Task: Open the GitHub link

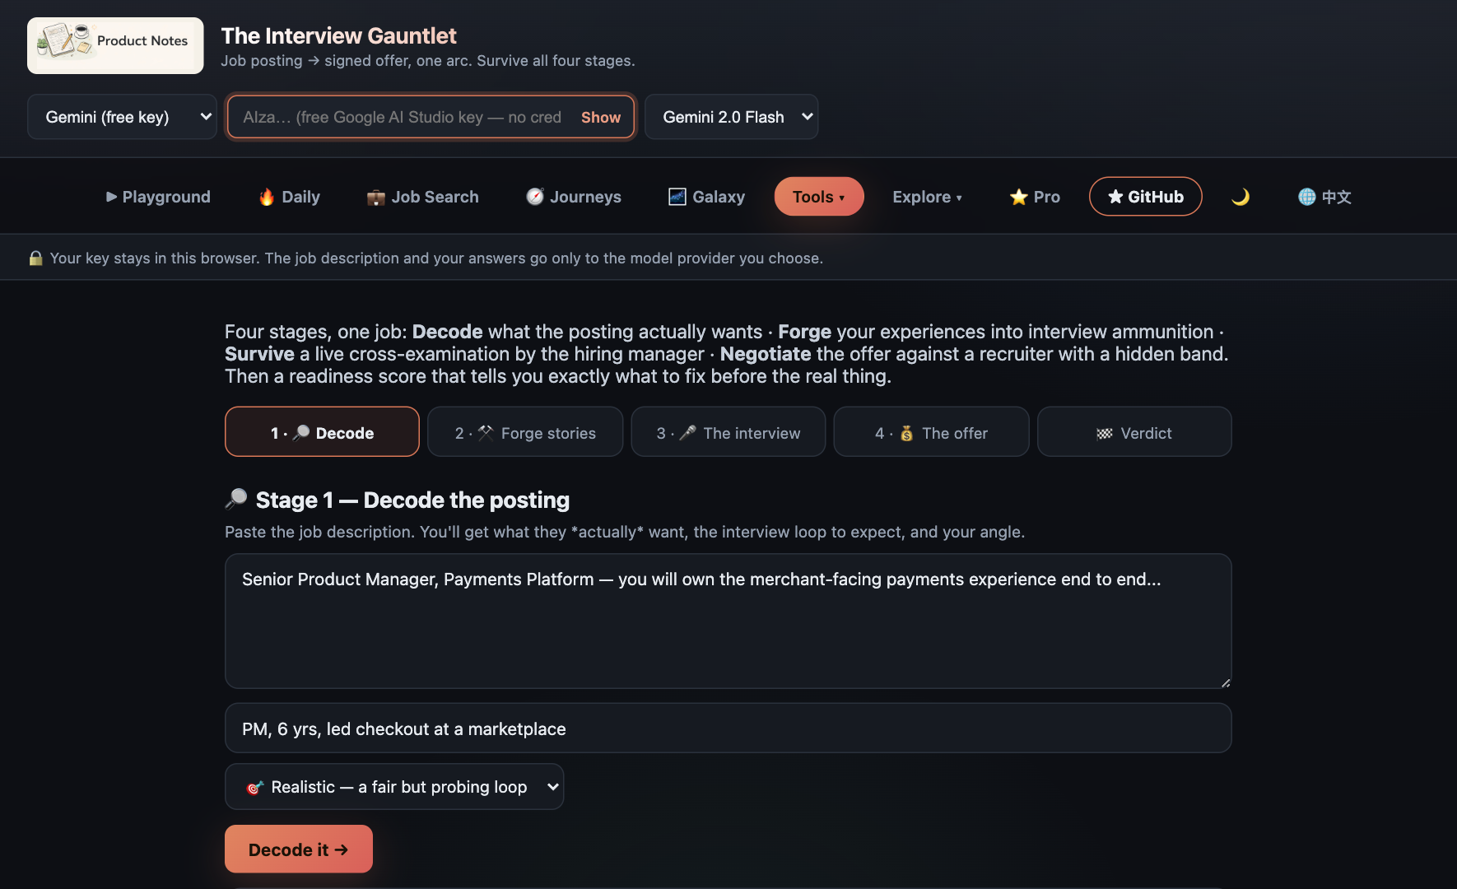Action: point(1145,197)
